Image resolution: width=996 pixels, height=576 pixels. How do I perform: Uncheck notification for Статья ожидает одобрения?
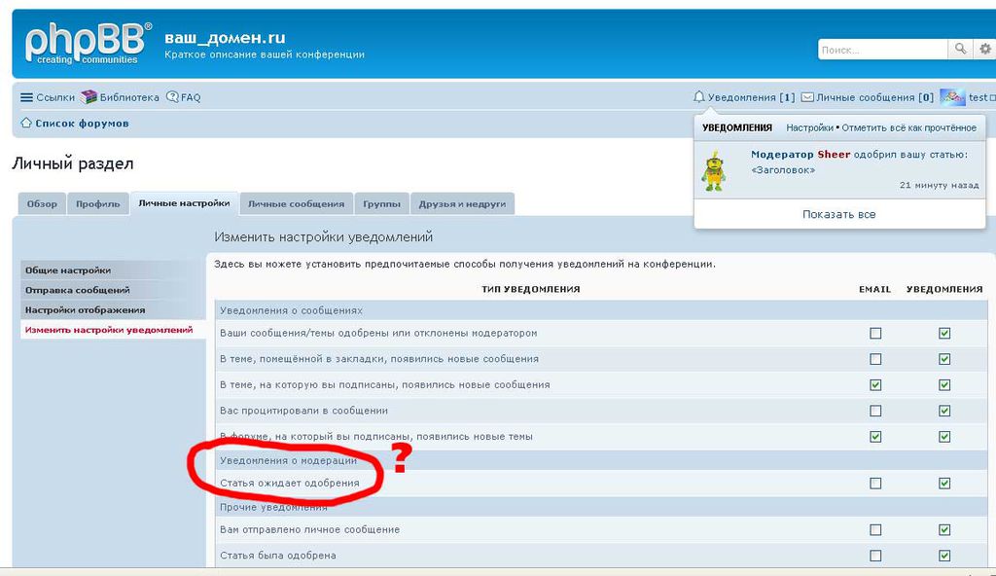coord(944,483)
